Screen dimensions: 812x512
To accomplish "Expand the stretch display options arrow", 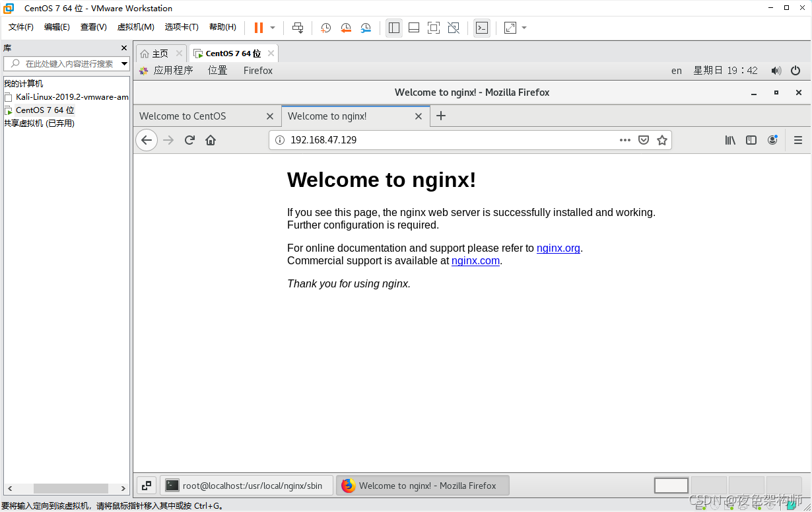I will 524,28.
